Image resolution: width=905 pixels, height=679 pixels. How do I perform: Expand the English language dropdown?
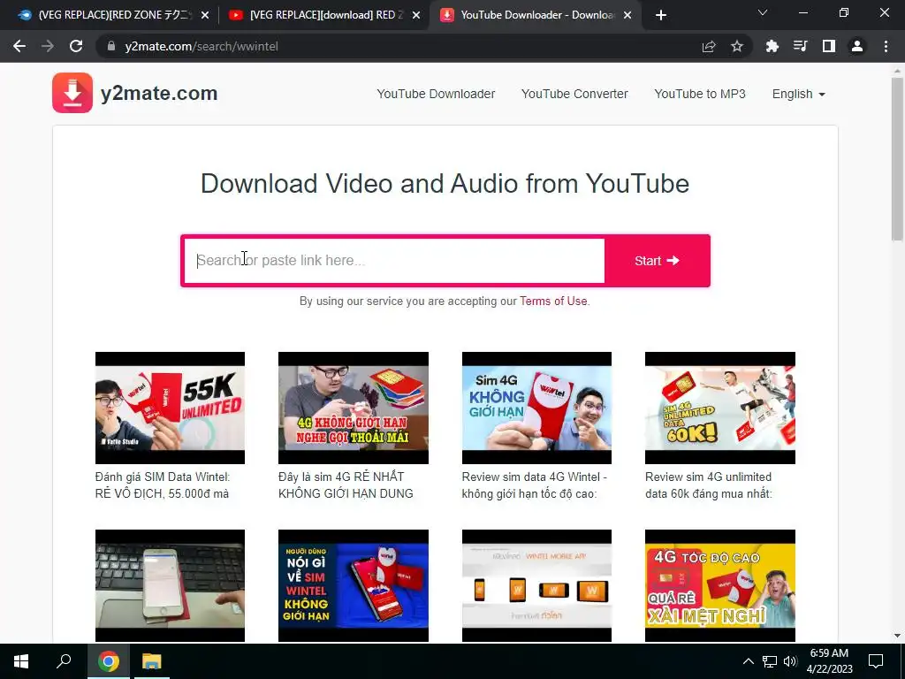point(799,94)
